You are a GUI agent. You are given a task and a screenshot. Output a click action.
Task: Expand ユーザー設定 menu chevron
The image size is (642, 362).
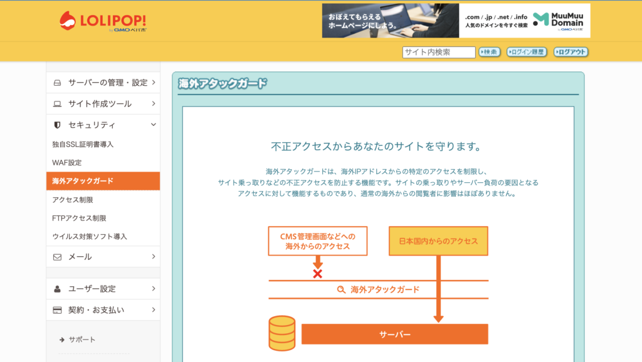pyautogui.click(x=153, y=289)
